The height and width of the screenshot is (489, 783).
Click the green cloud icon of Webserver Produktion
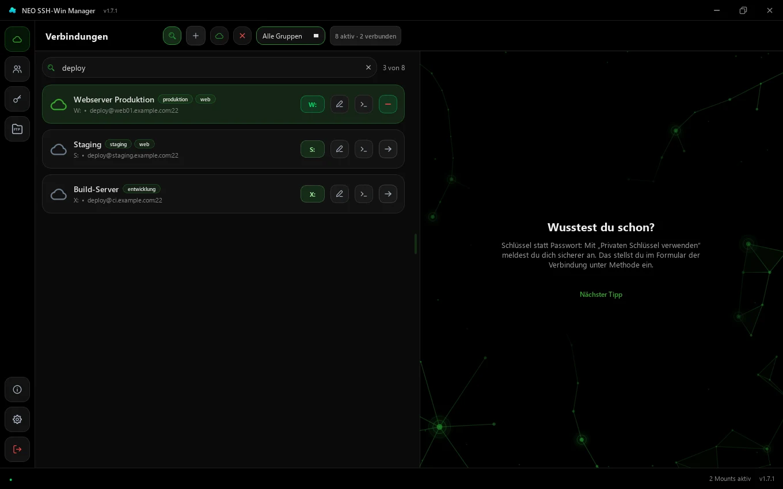click(x=59, y=105)
